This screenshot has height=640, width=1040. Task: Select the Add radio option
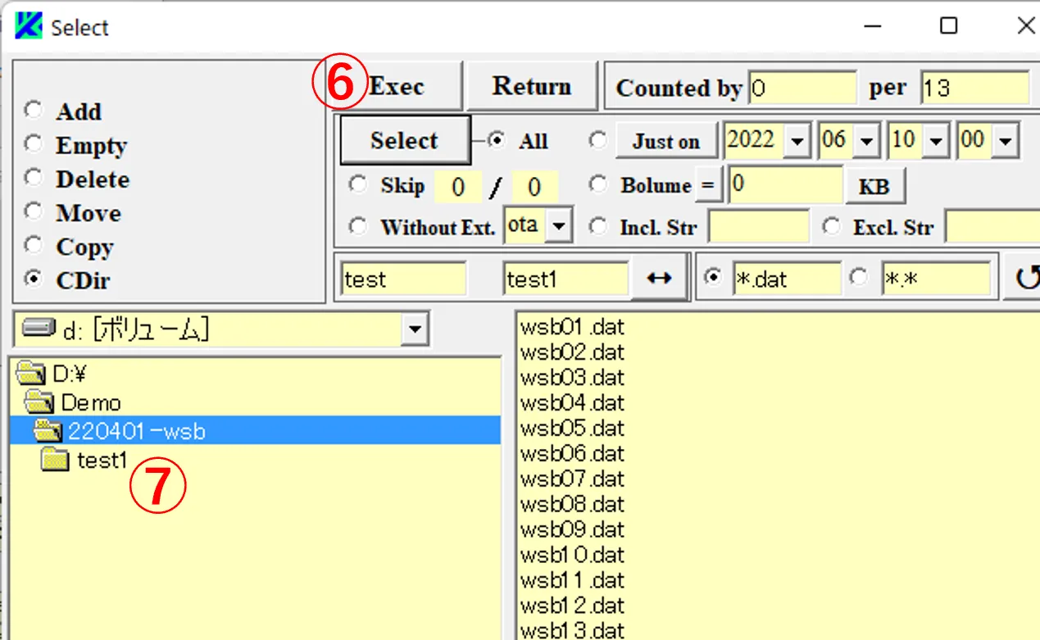pyautogui.click(x=33, y=110)
